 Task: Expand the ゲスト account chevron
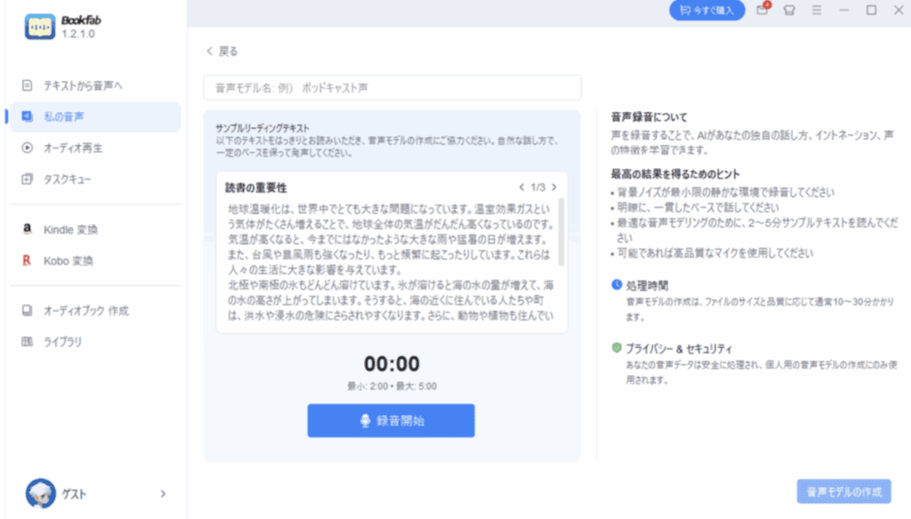pyautogui.click(x=163, y=493)
